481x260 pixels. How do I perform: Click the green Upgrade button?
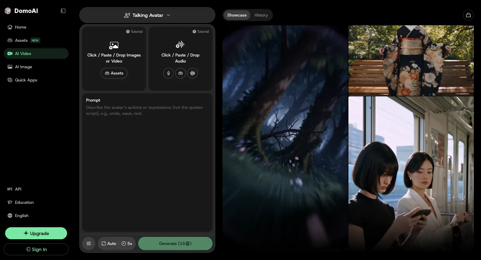pyautogui.click(x=36, y=233)
